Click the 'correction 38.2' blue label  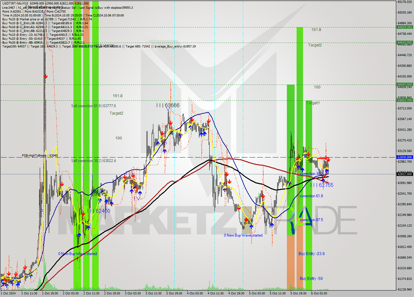tap(311, 174)
